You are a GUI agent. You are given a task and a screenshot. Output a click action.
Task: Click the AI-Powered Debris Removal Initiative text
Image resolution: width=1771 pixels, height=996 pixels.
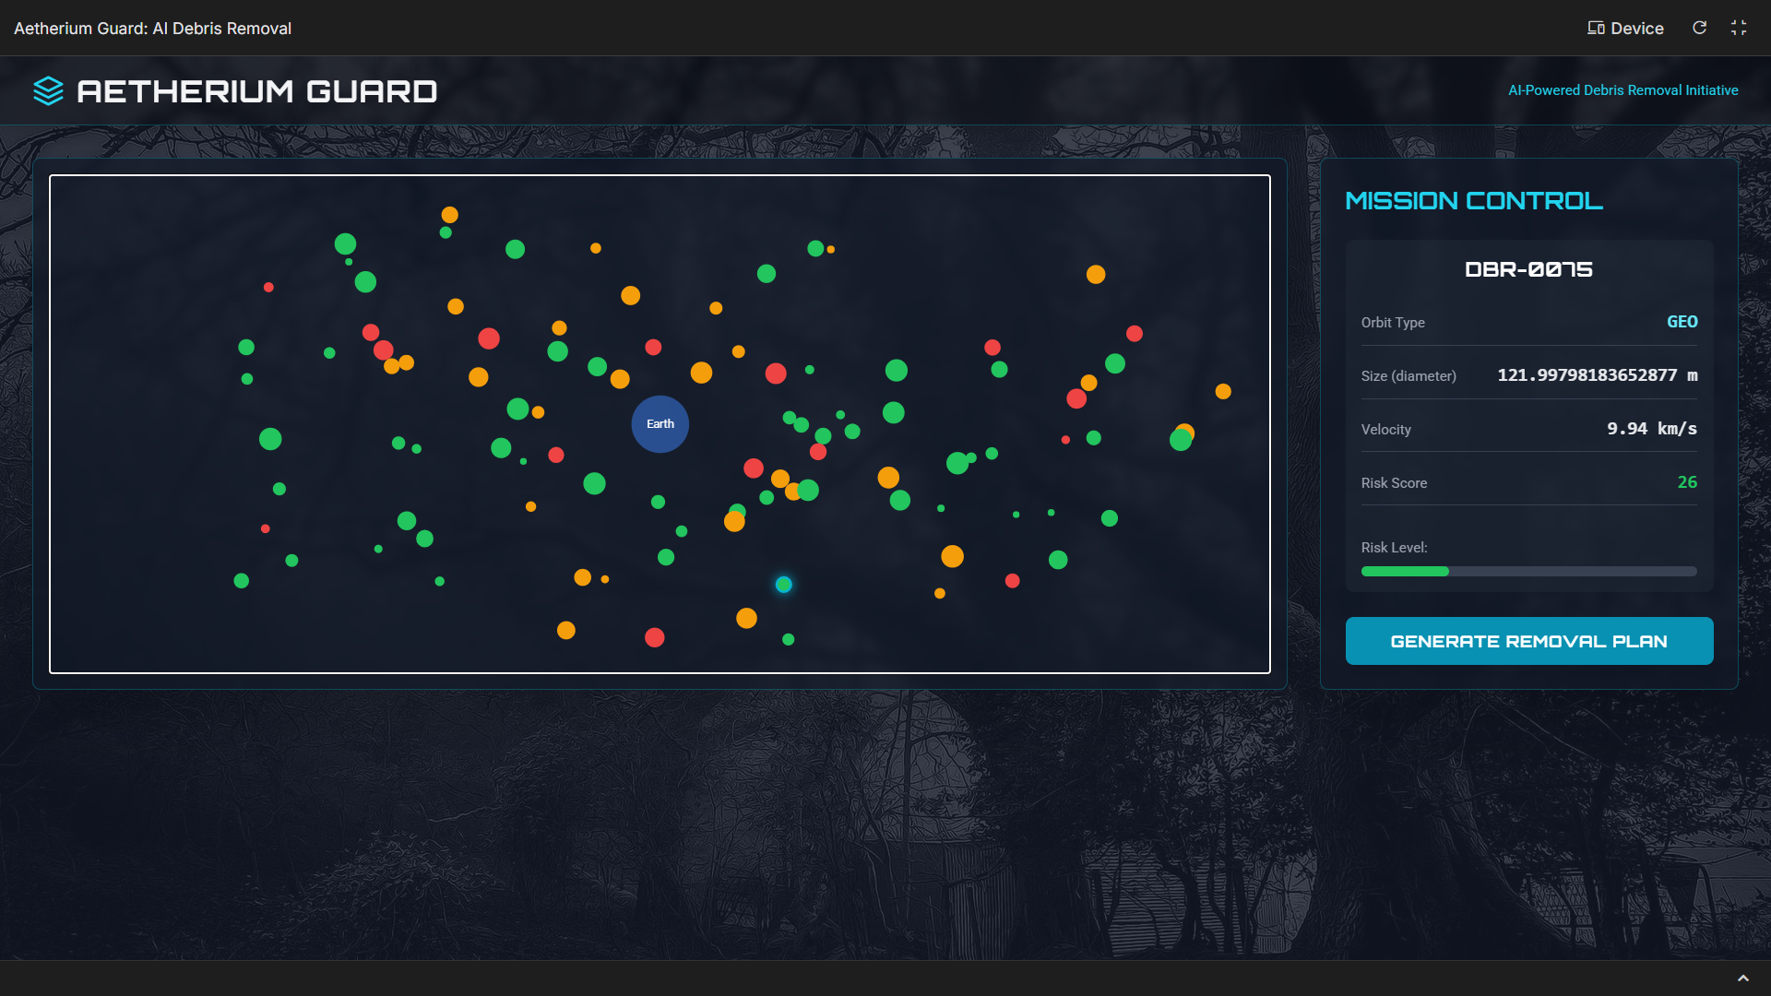pyautogui.click(x=1622, y=90)
